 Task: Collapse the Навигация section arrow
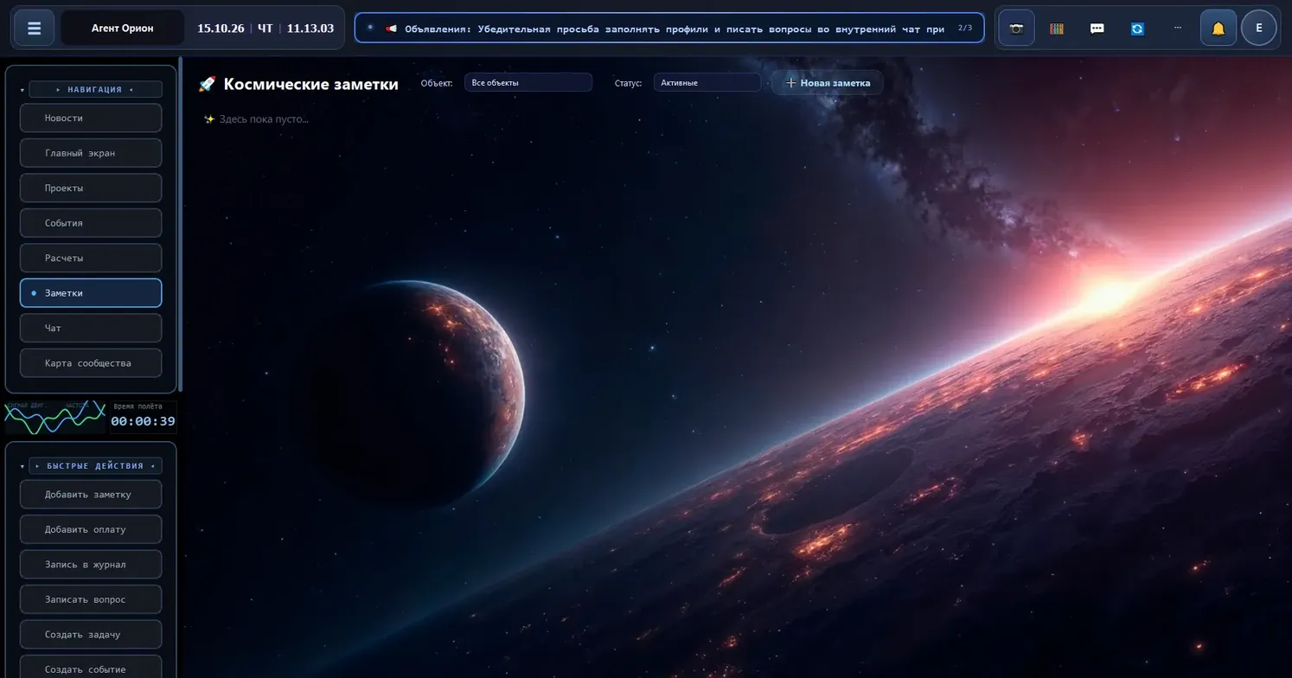[x=22, y=90]
